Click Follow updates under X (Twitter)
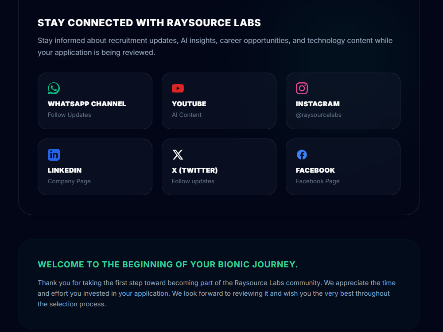Screen dimensions: 443x332 (x=193, y=181)
